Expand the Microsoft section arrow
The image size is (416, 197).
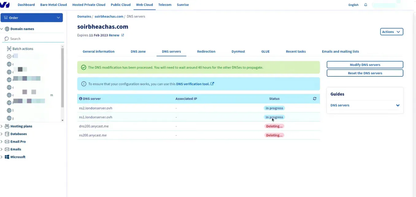coord(2,157)
